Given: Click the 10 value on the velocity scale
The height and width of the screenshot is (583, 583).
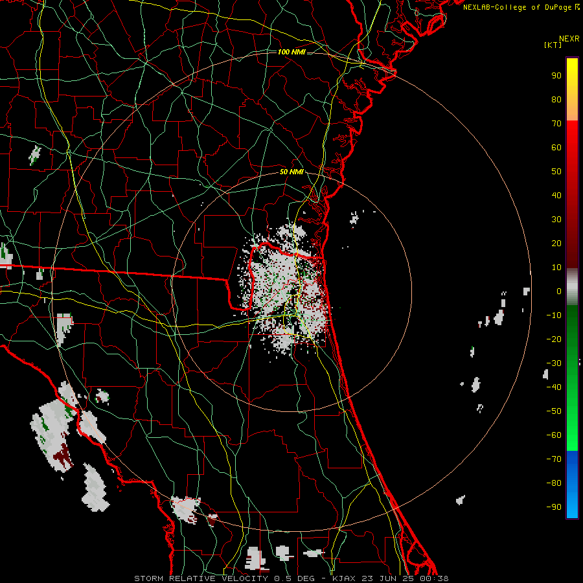Looking at the screenshot, I should (x=556, y=268).
